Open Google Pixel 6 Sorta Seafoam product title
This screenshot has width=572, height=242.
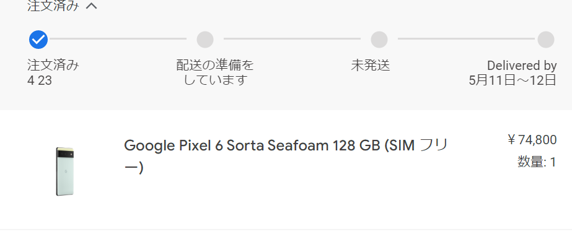[x=286, y=157]
